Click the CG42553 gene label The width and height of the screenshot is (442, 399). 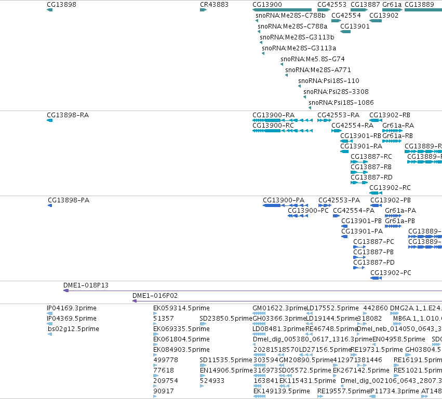[x=331, y=5]
